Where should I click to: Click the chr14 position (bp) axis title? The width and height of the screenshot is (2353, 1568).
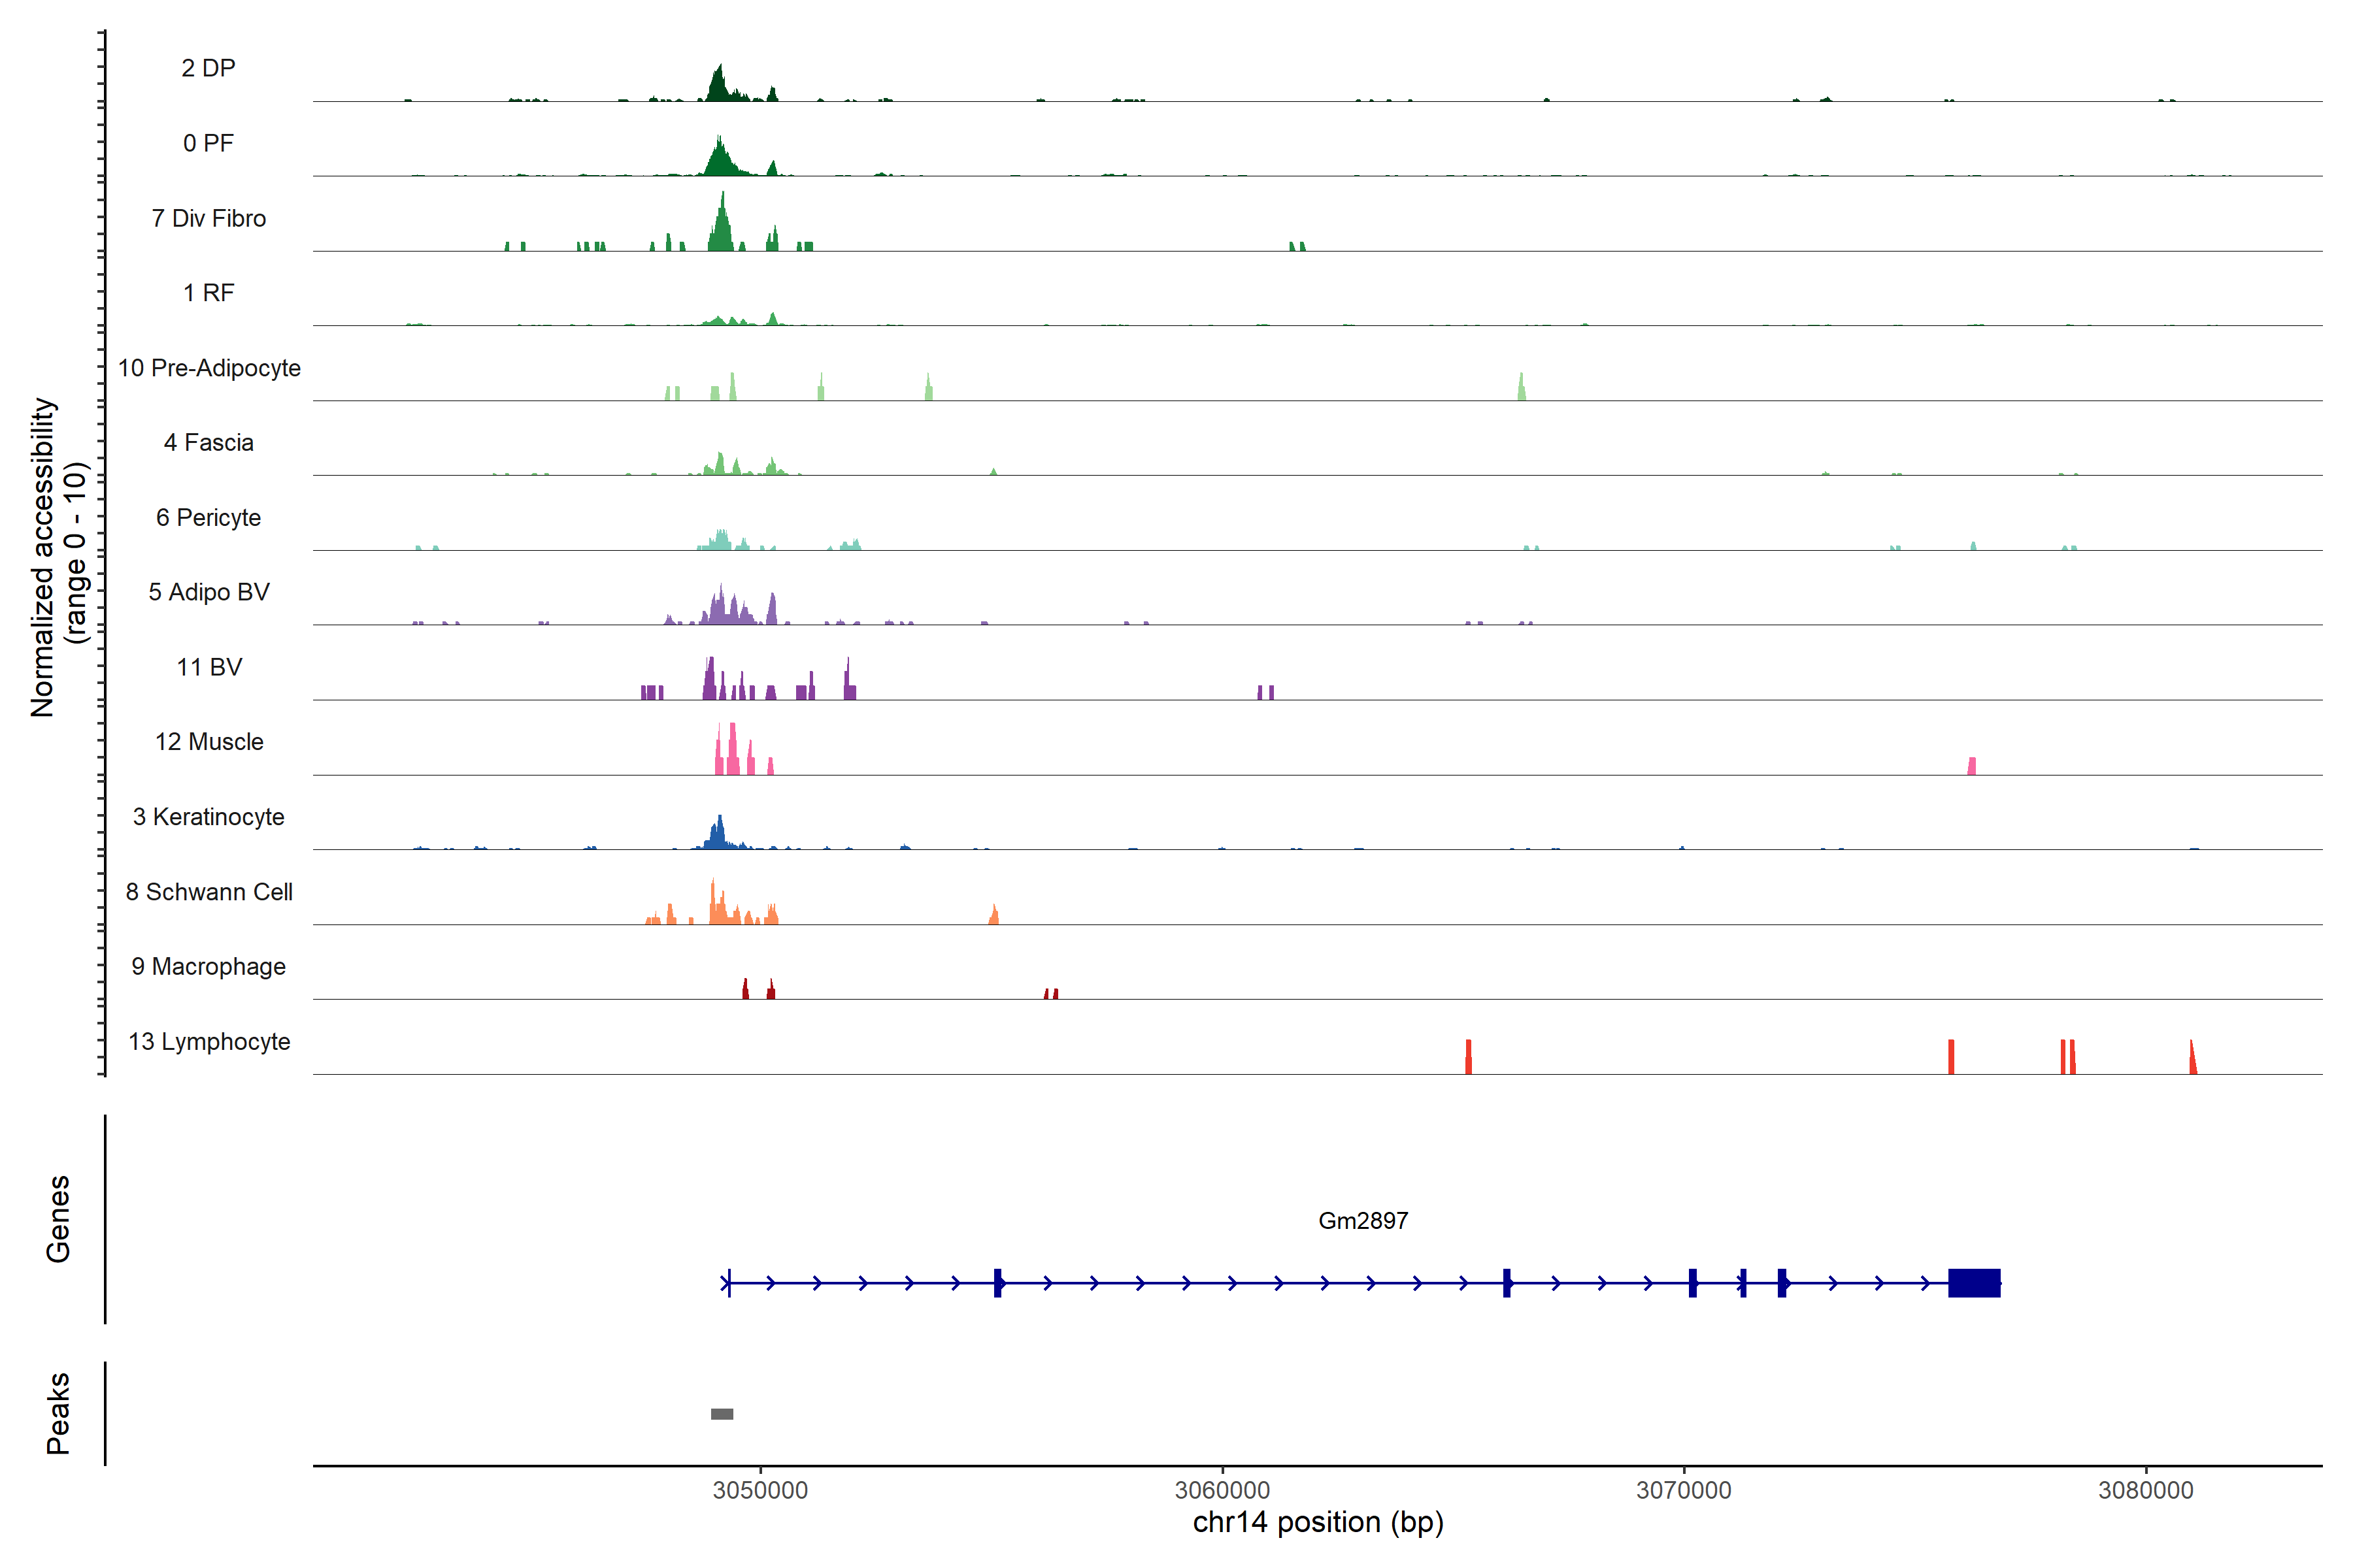tap(1318, 1522)
